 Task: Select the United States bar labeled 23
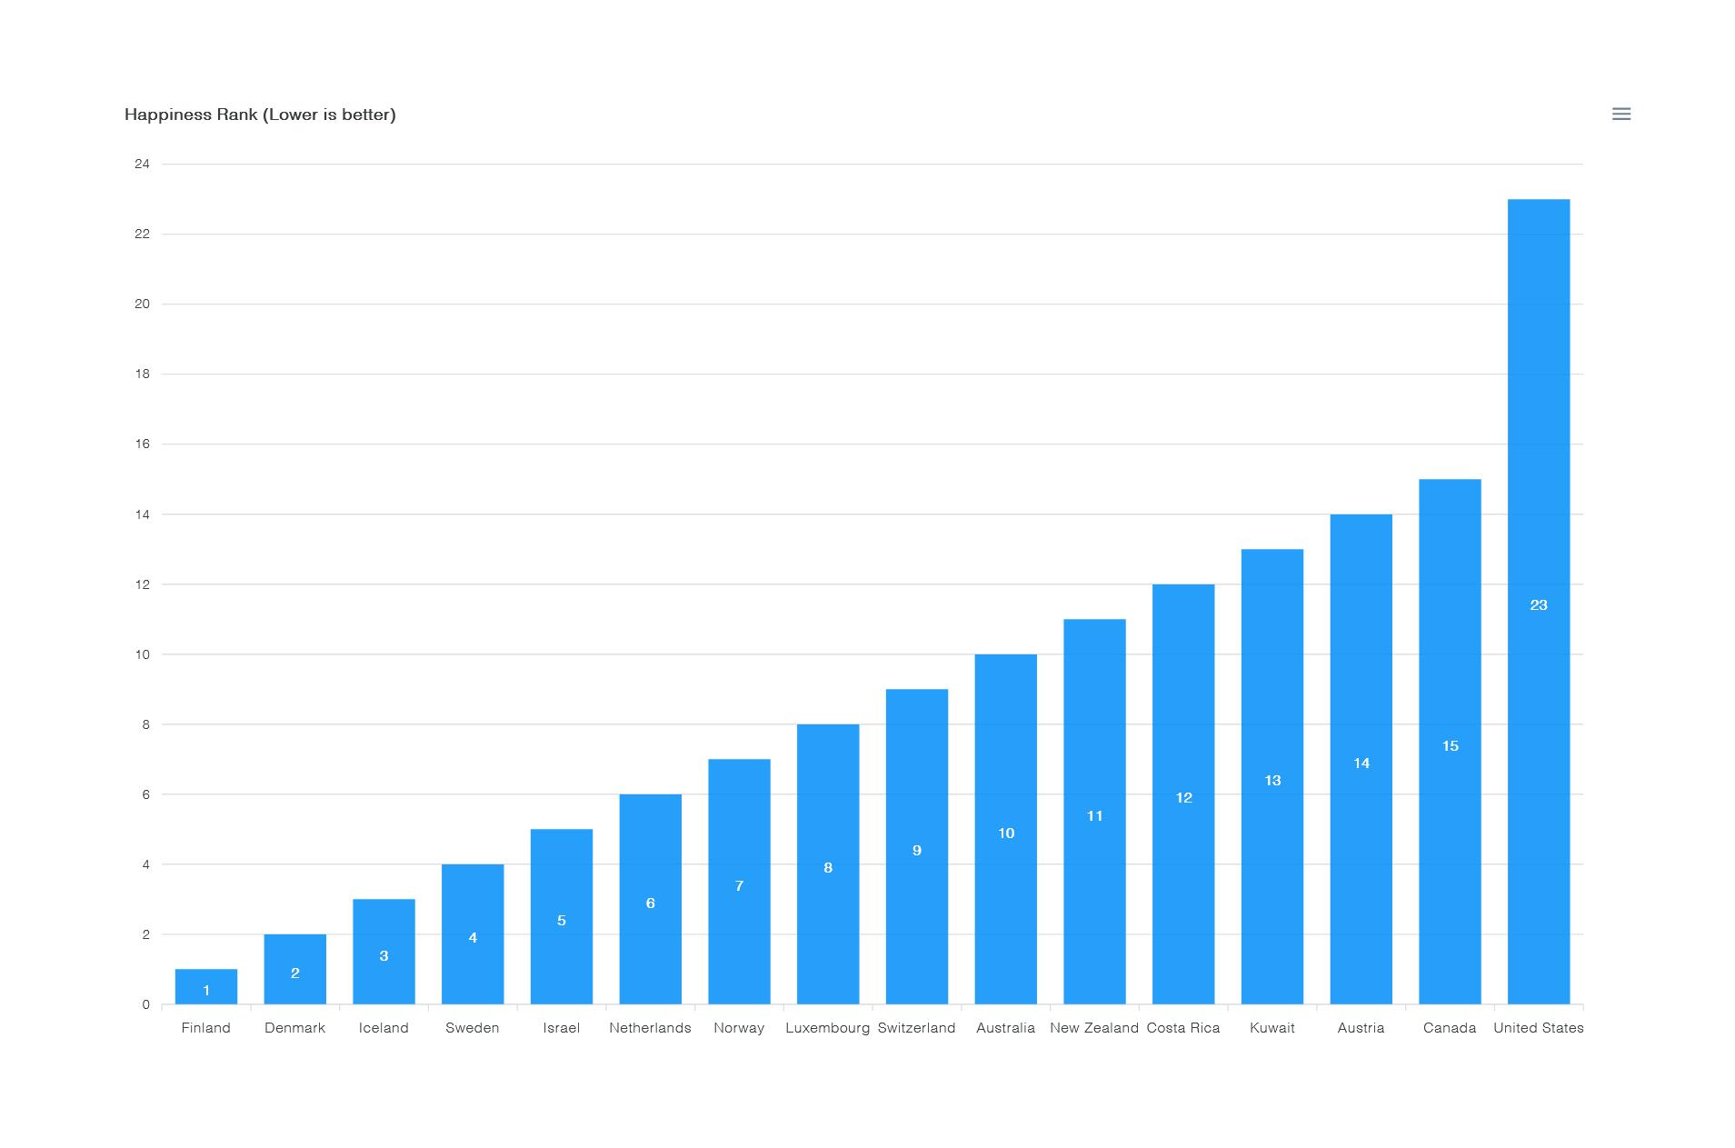(x=1538, y=602)
